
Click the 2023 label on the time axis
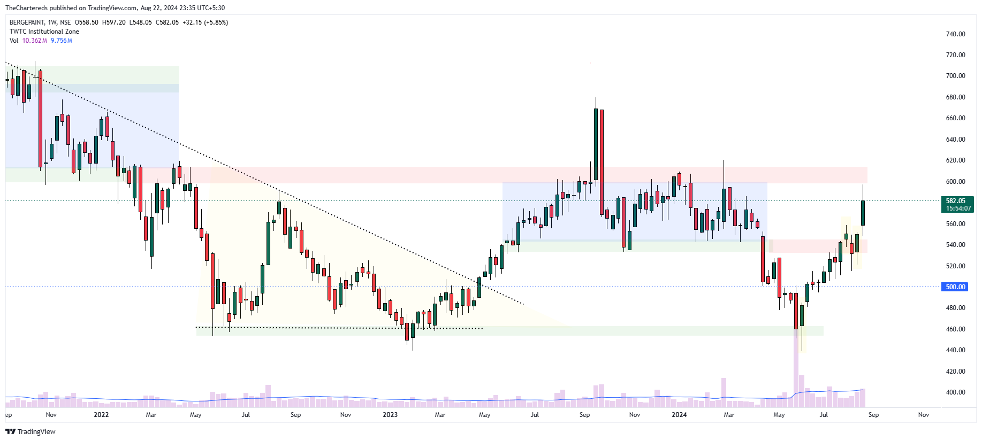click(390, 415)
